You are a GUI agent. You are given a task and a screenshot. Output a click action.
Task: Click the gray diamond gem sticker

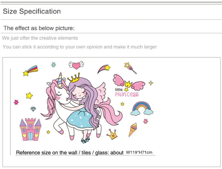(33, 109)
